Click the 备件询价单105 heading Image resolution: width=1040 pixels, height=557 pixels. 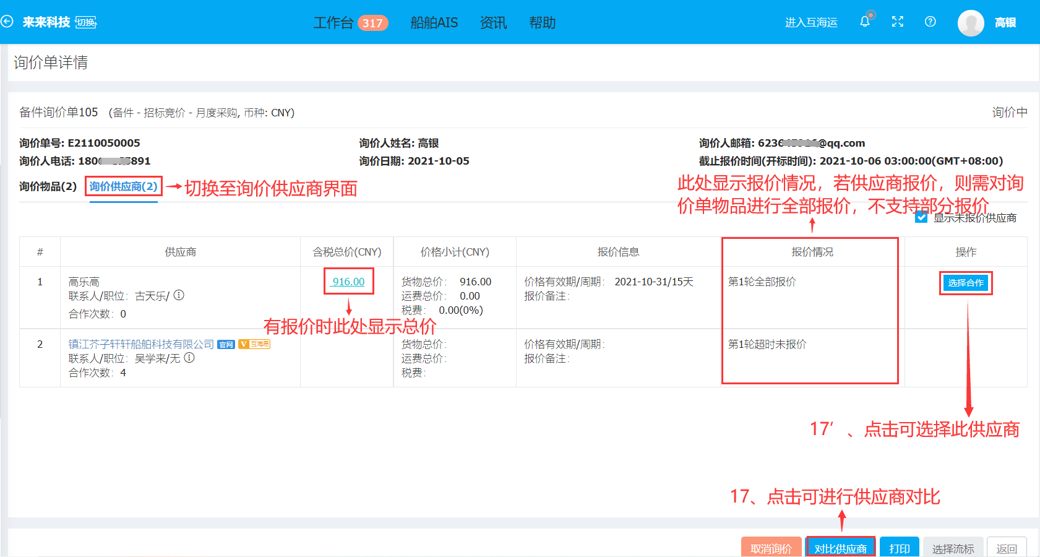pos(59,112)
